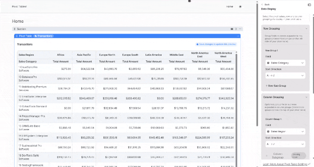The width and height of the screenshot is (314, 167).
Task: Click the Sales Region field icon
Action: pyautogui.click(x=268, y=132)
